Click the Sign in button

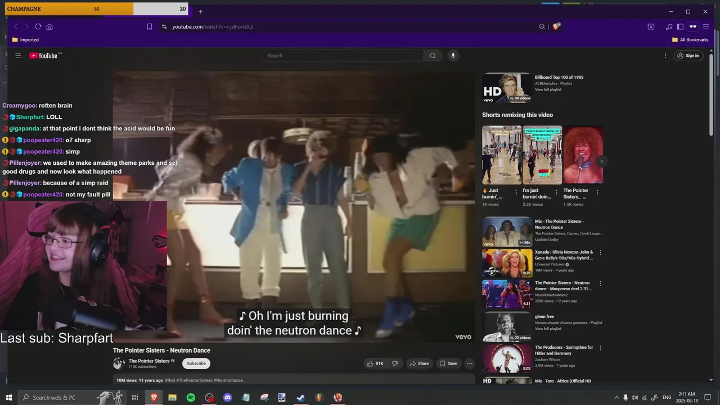pos(688,56)
